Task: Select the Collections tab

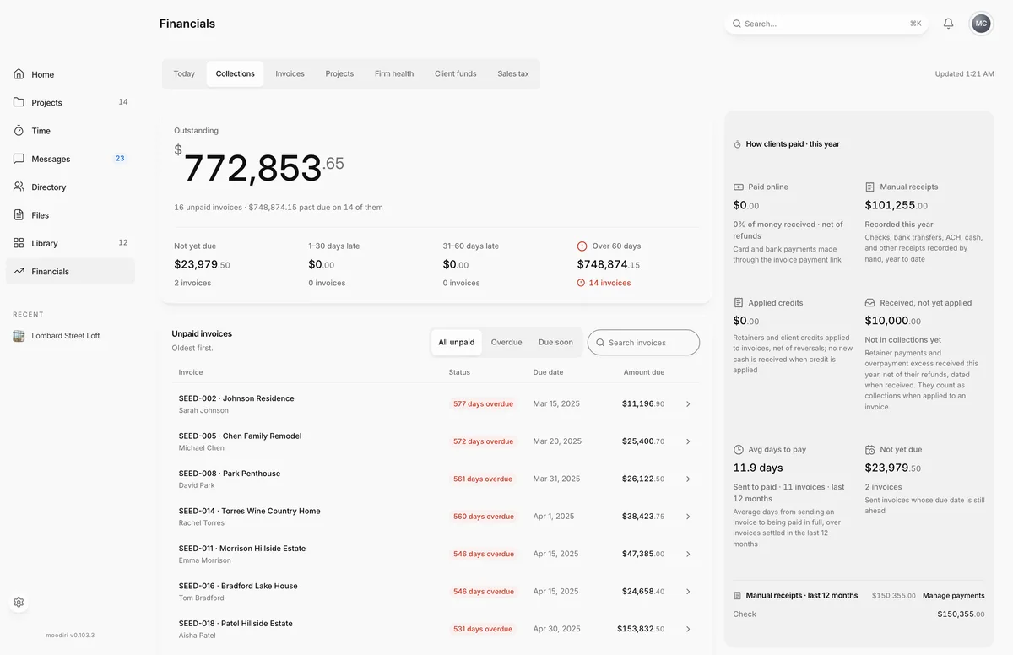Action: click(235, 73)
